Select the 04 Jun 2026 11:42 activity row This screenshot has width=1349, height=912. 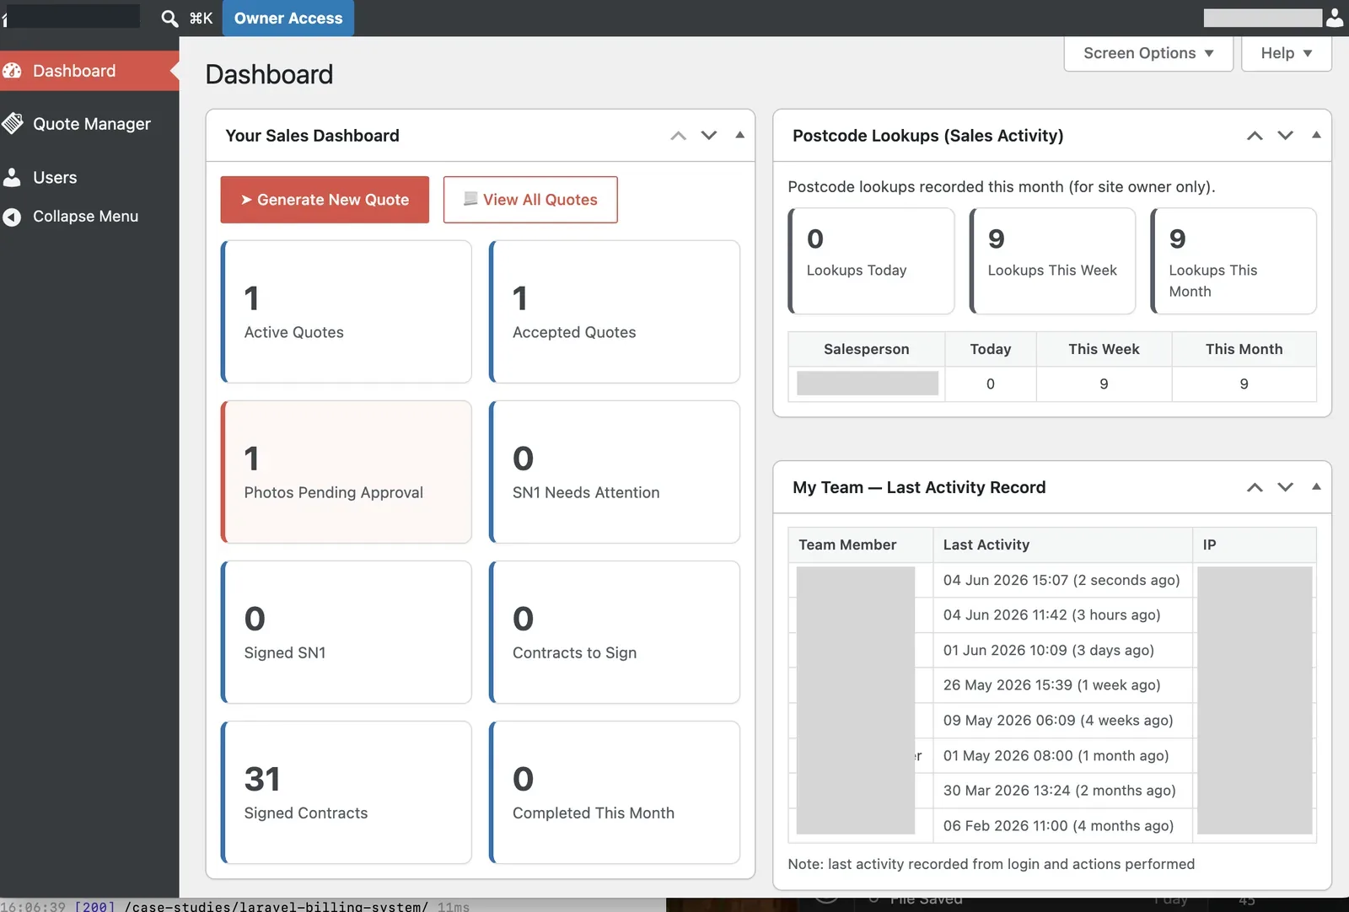pos(1052,615)
